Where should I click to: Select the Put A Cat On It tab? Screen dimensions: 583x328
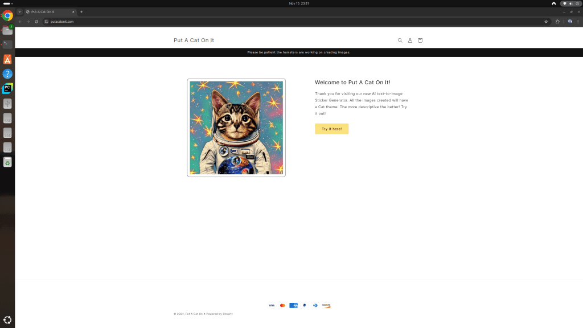point(48,11)
